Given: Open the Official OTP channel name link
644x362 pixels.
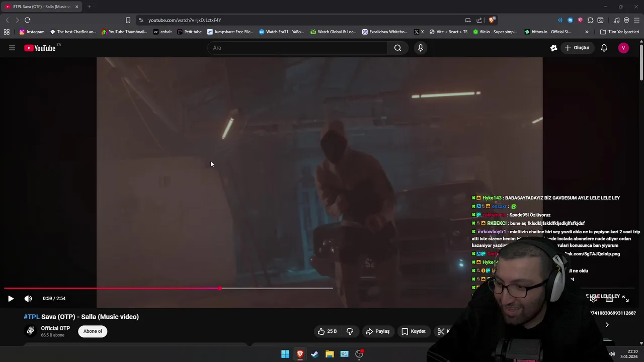Looking at the screenshot, I should 55,328.
